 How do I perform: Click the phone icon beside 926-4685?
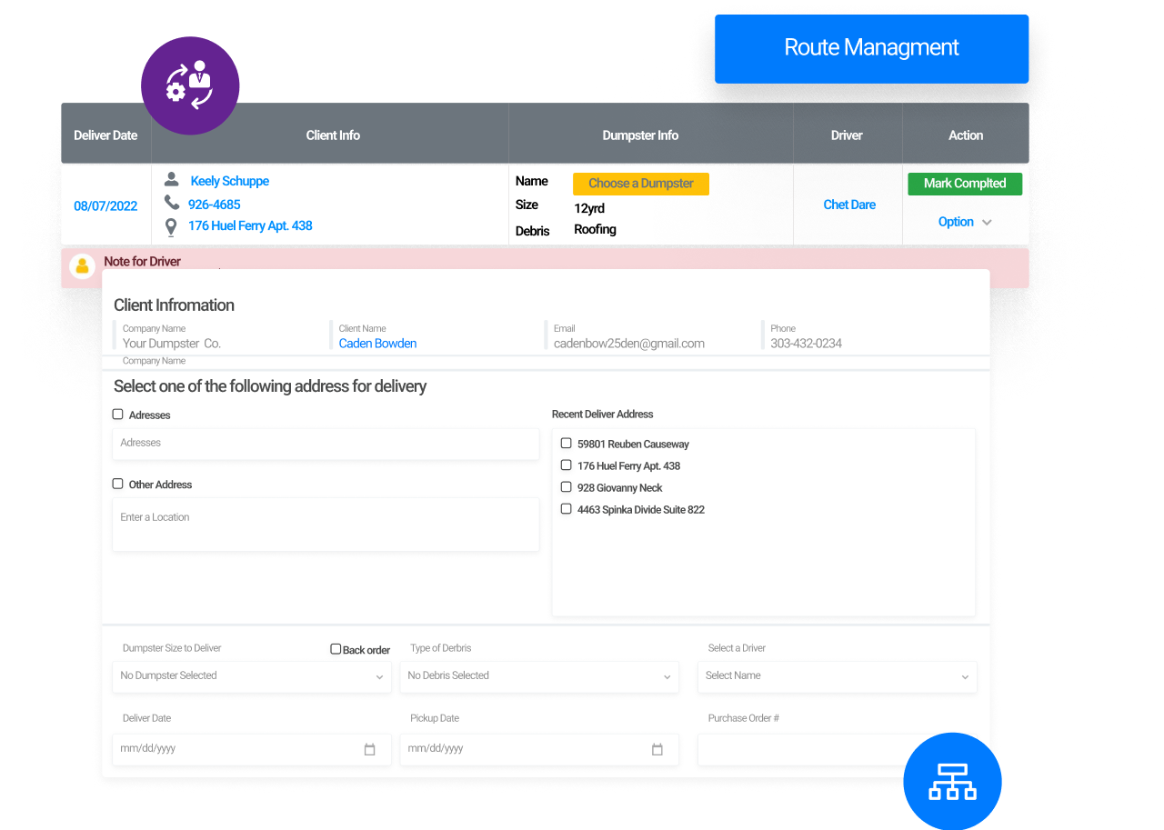tap(171, 203)
